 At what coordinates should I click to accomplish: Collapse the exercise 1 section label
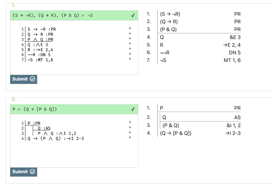click(13, 4)
